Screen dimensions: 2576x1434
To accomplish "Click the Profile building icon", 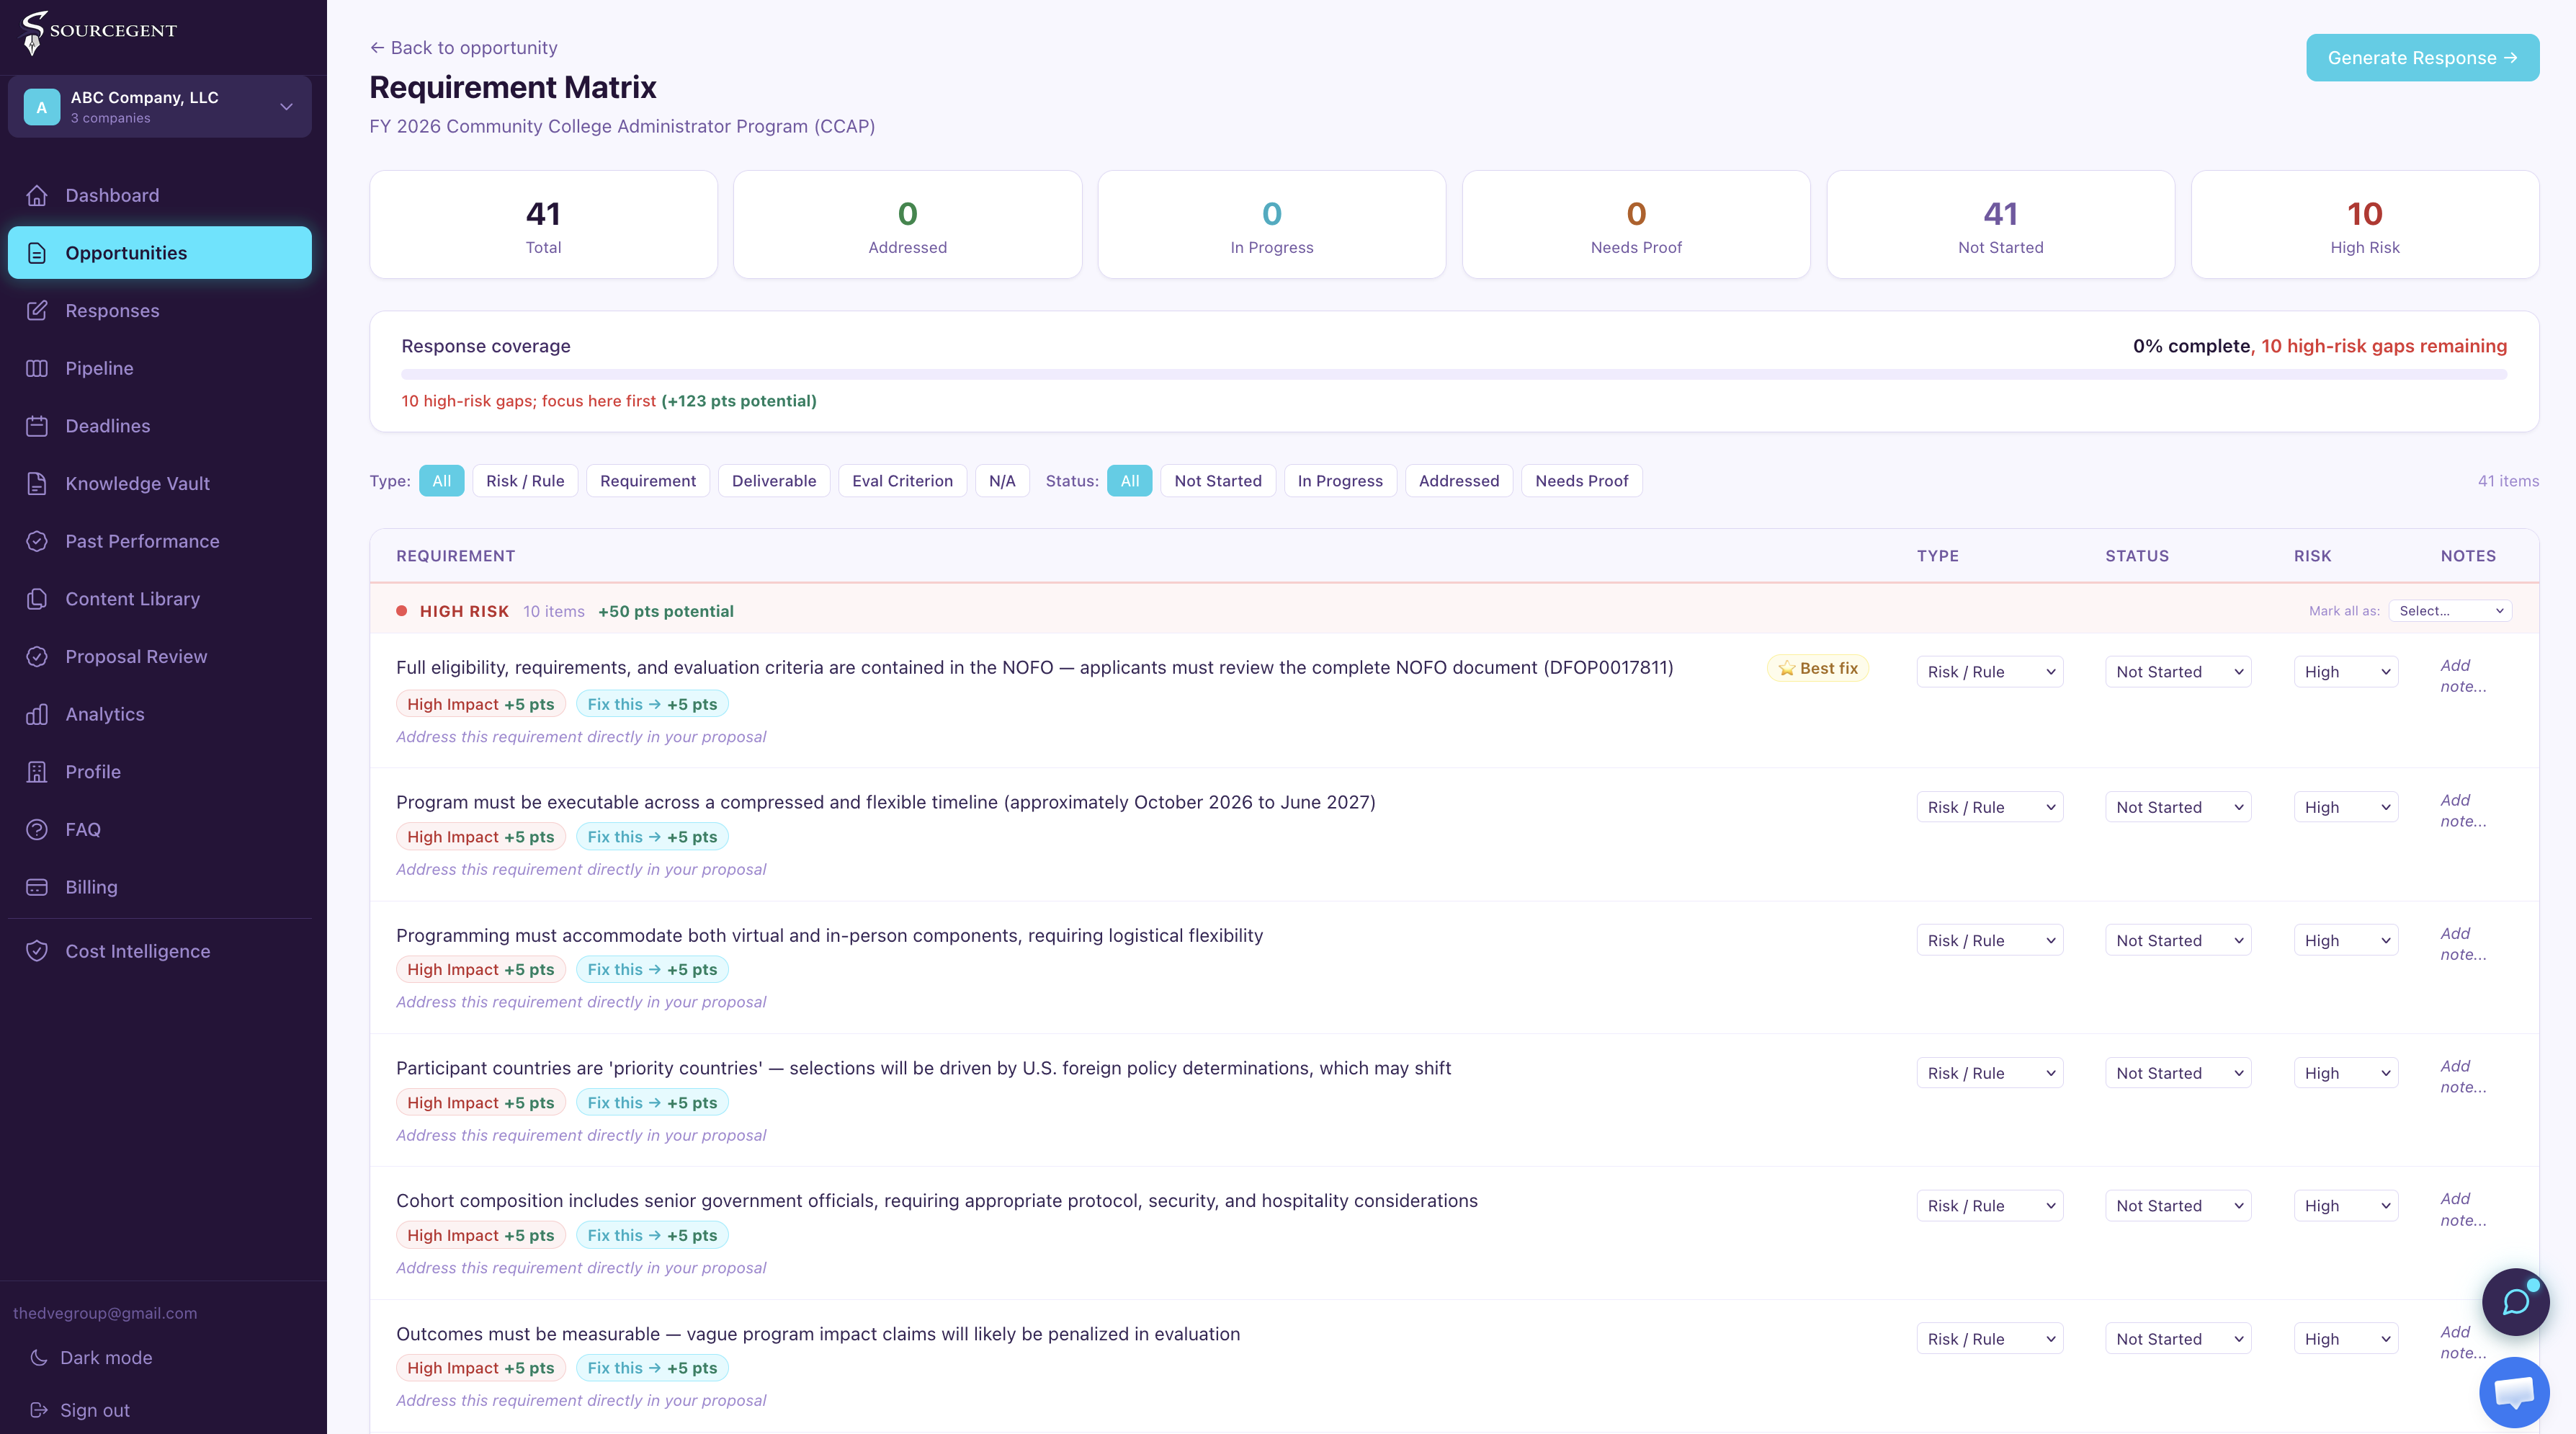I will click(x=37, y=772).
